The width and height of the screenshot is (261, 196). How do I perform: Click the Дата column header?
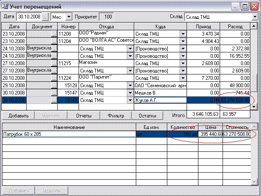[x=13, y=27]
